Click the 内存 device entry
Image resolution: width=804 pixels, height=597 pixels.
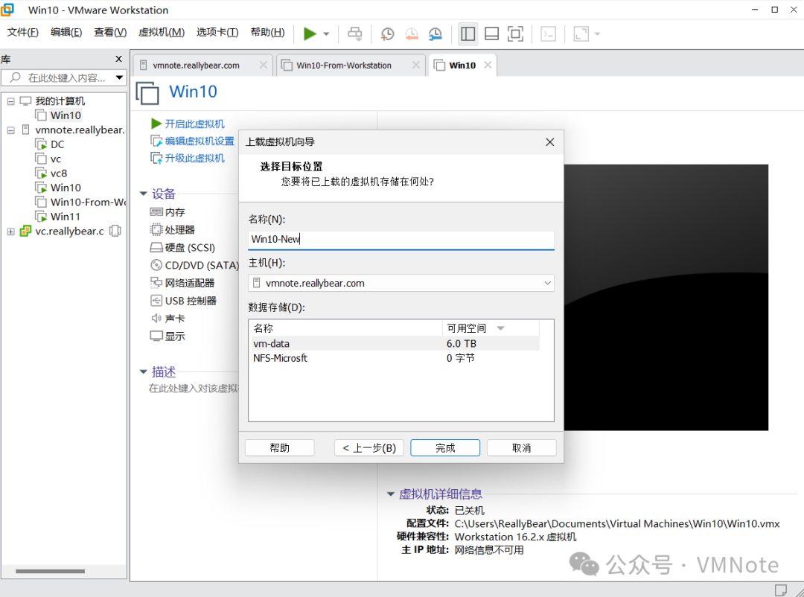[175, 212]
